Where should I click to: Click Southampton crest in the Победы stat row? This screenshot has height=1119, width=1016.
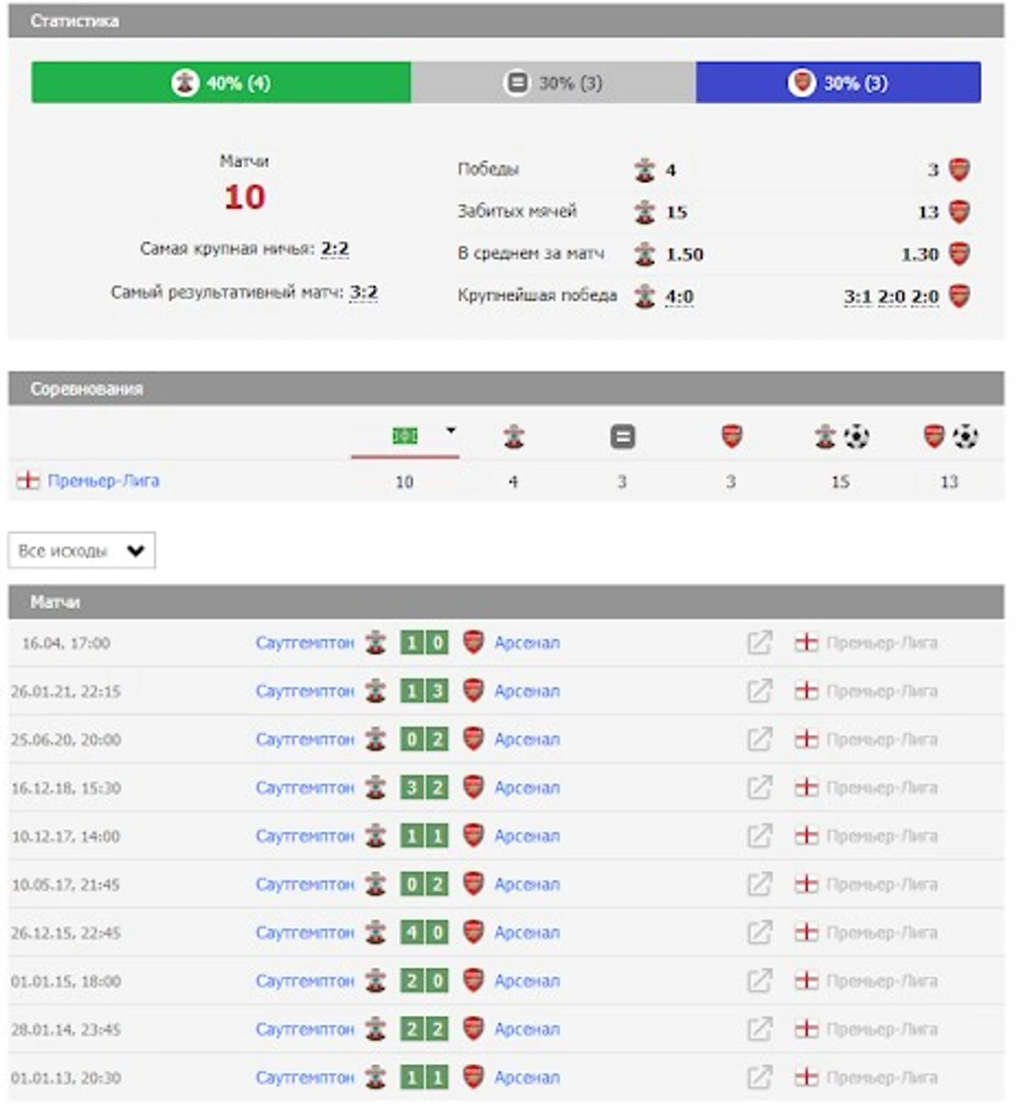coord(645,170)
